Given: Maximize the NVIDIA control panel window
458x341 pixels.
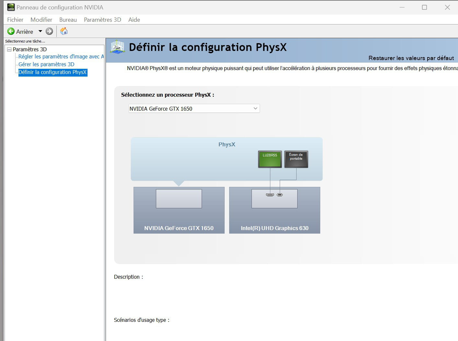Looking at the screenshot, I should [424, 7].
